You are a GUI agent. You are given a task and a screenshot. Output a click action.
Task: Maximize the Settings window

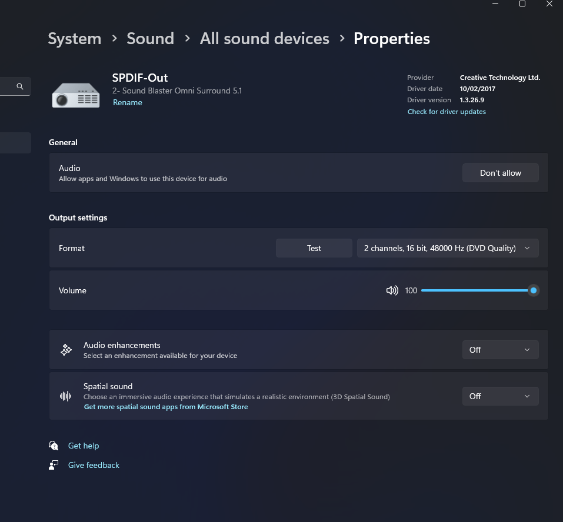point(522,4)
